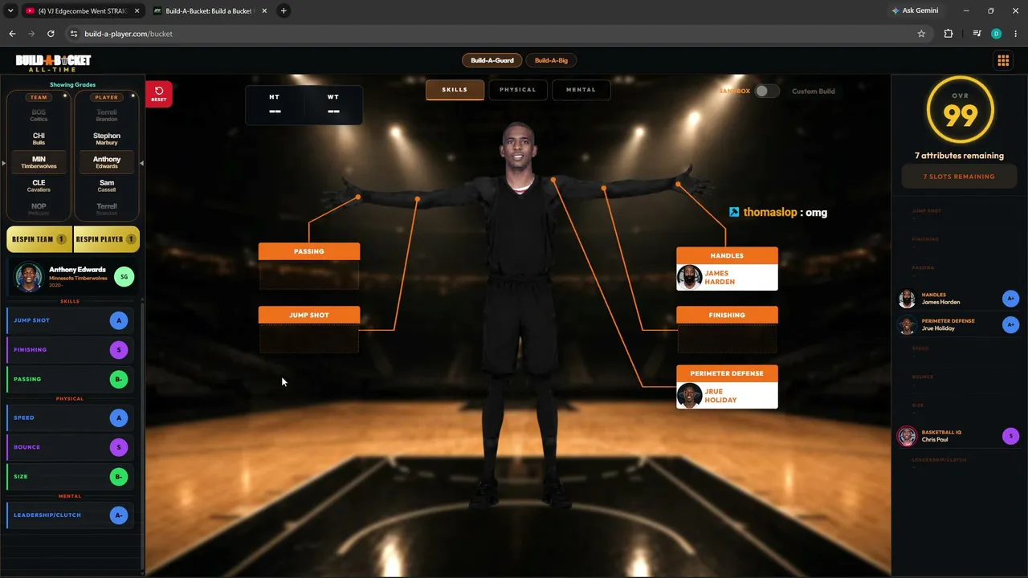Close the VJ Edgecombe YouTube tab
The width and height of the screenshot is (1028, 578).
[137, 10]
